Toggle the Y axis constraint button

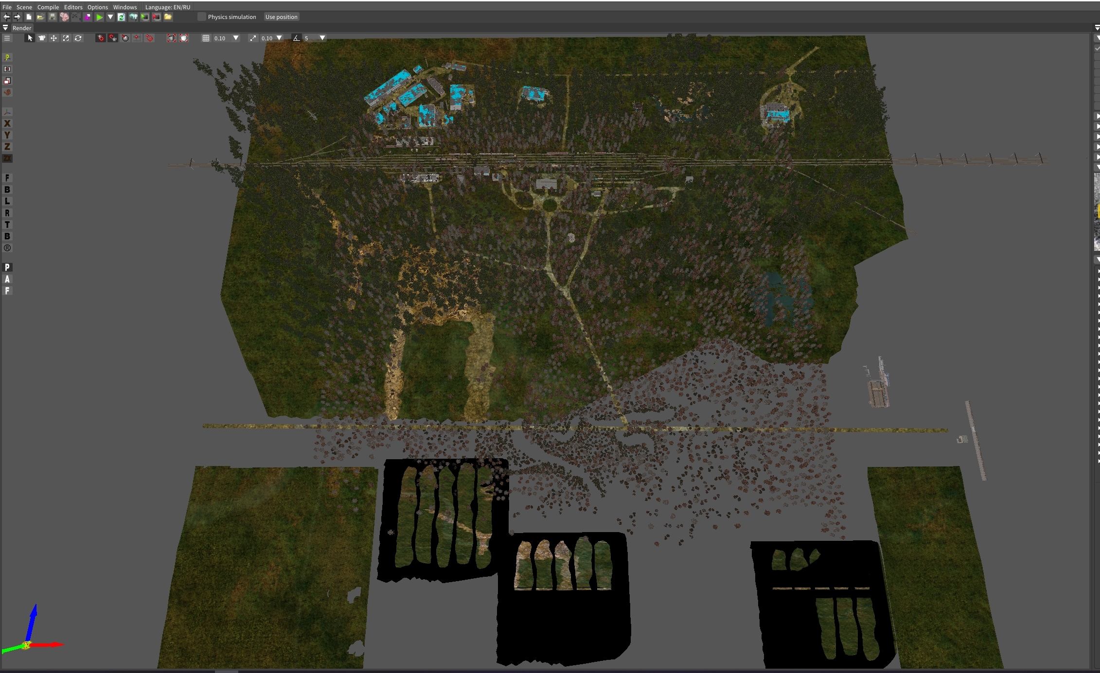click(x=7, y=135)
